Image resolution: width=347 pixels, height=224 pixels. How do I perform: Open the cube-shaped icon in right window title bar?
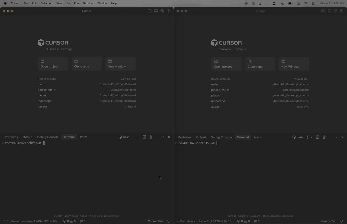336,11
